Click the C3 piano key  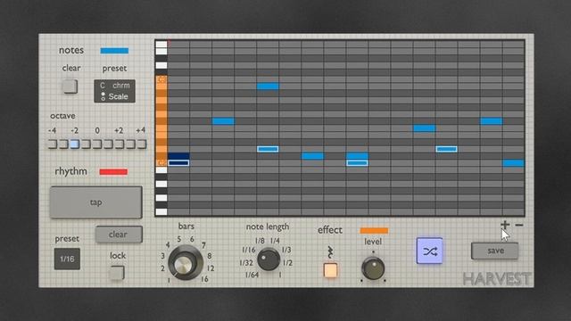point(161,79)
